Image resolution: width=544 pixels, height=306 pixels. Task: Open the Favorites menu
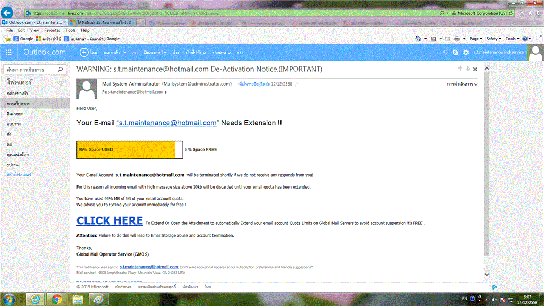click(52, 30)
